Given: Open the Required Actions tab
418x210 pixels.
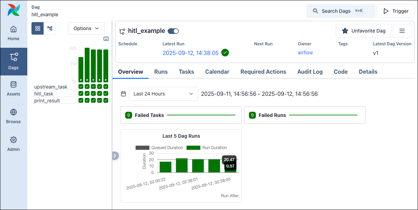Looking at the screenshot, I should (x=263, y=72).
